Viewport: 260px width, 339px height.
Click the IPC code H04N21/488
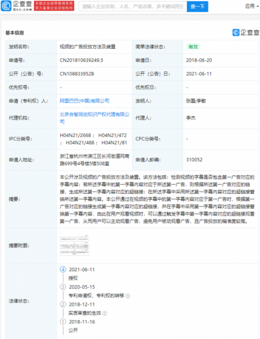coord(80,142)
